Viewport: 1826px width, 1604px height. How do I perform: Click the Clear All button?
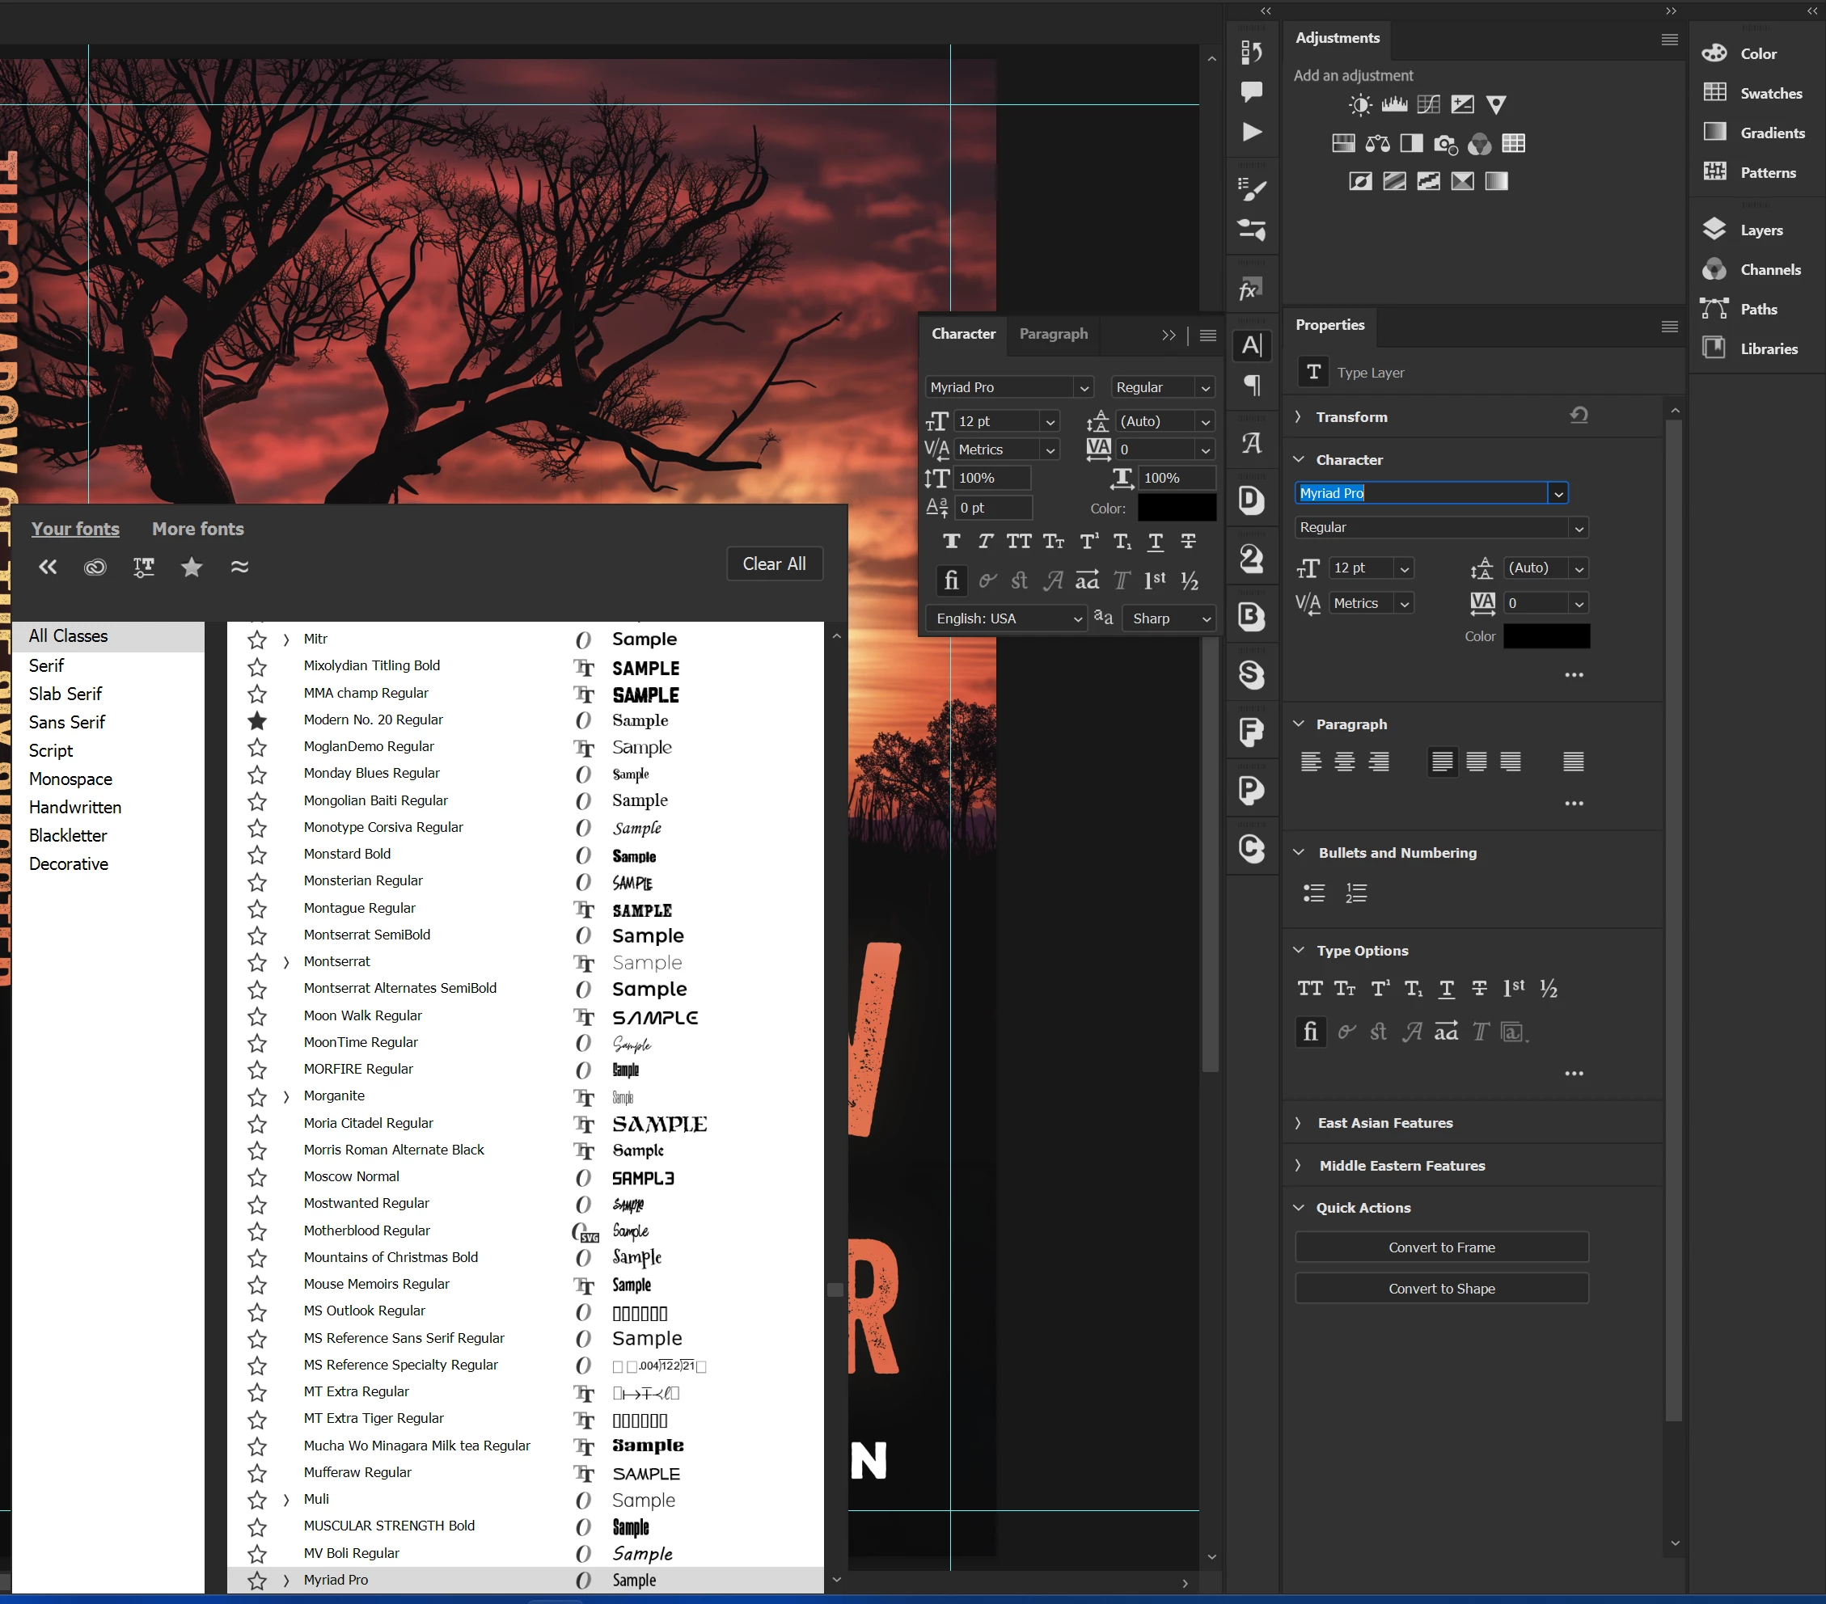coord(774,564)
